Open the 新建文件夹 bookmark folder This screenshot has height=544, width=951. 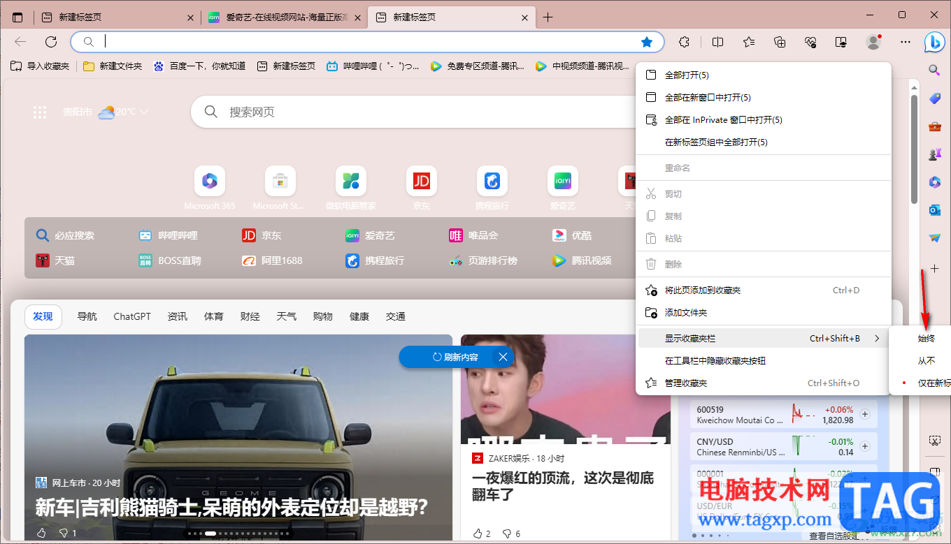[x=113, y=66]
